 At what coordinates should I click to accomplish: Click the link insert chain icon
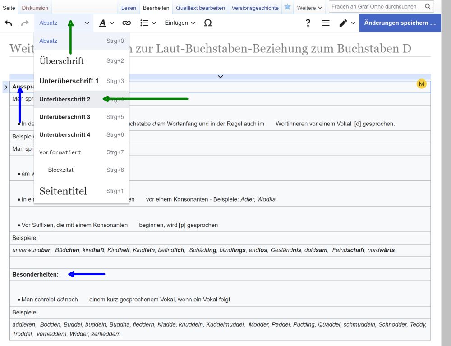127,23
